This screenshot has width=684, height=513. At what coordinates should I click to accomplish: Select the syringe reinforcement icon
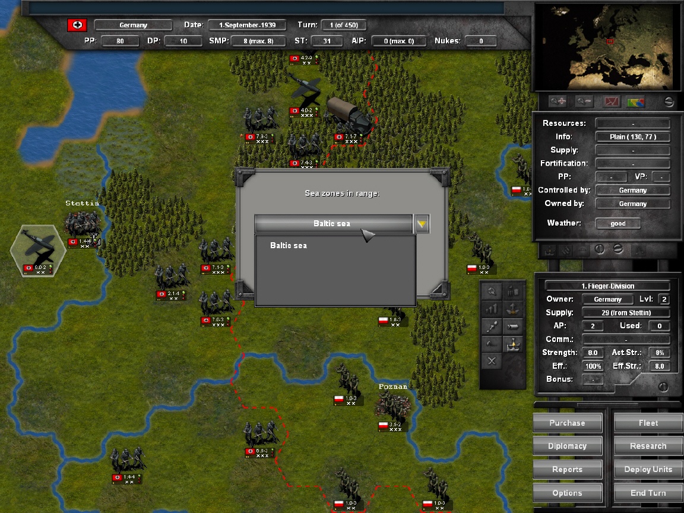pyautogui.click(x=492, y=326)
